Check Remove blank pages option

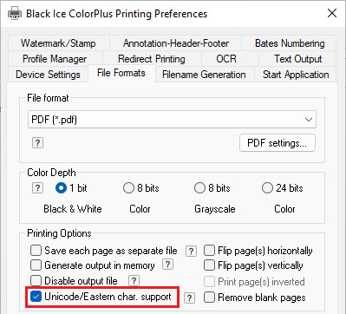pyautogui.click(x=209, y=298)
